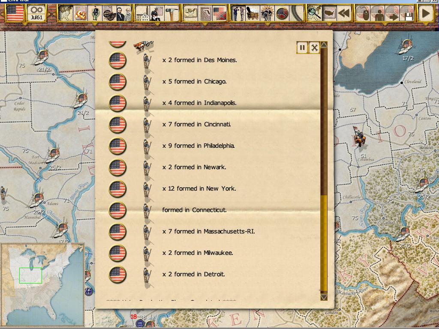Click 'formed in Connecticut.' line

point(194,210)
